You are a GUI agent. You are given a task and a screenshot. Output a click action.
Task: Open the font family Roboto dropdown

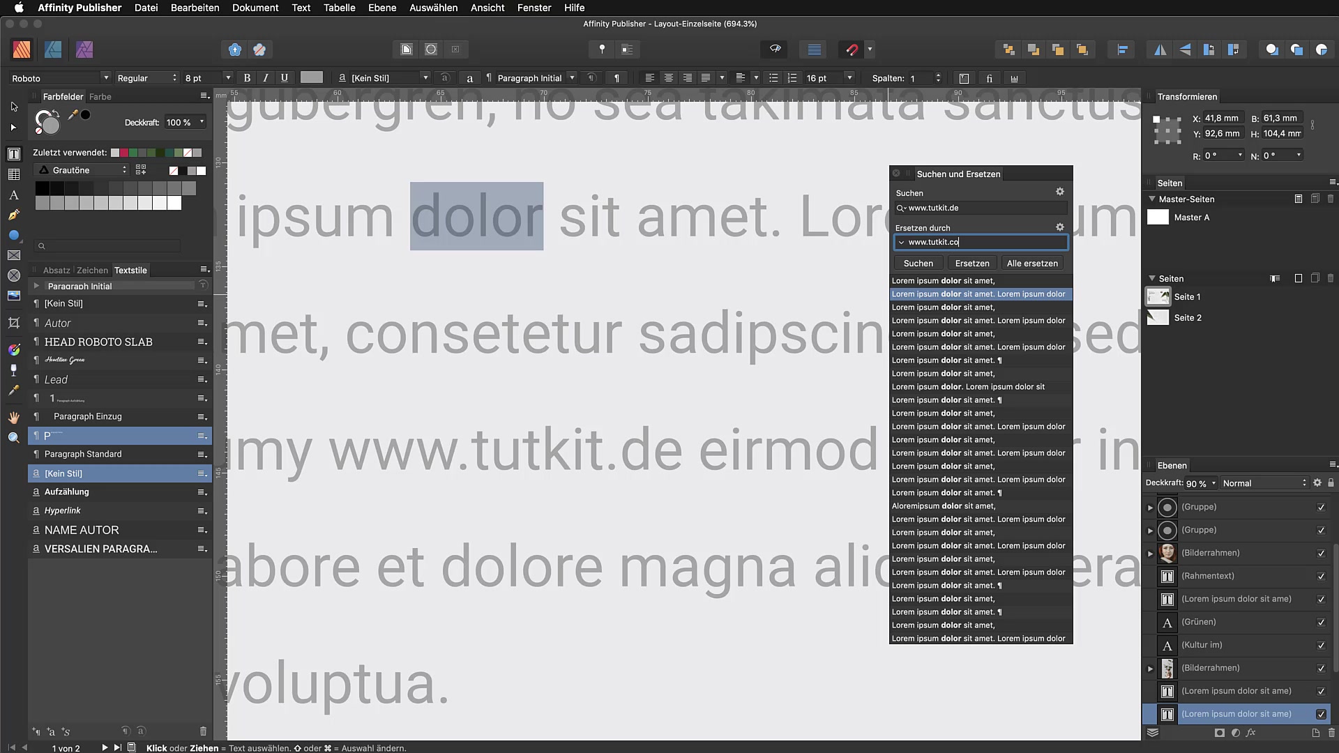pyautogui.click(x=105, y=78)
